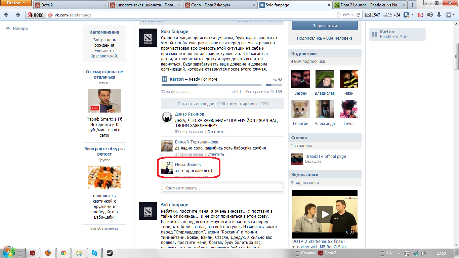
Task: Go forward with the browser forward arrow
Action: (18, 15)
